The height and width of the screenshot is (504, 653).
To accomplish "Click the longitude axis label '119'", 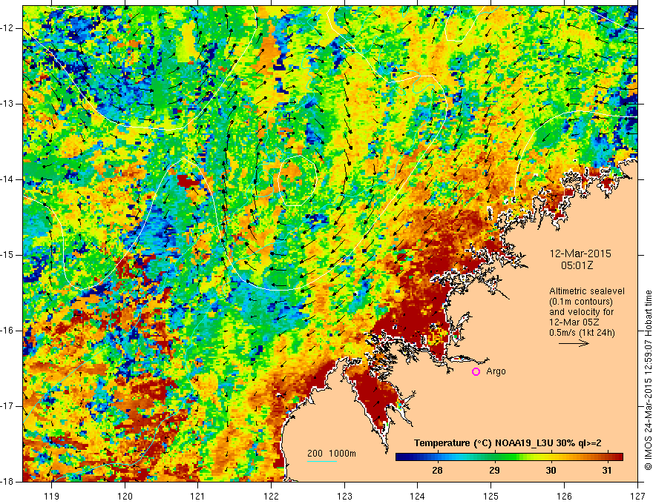I will (52, 496).
